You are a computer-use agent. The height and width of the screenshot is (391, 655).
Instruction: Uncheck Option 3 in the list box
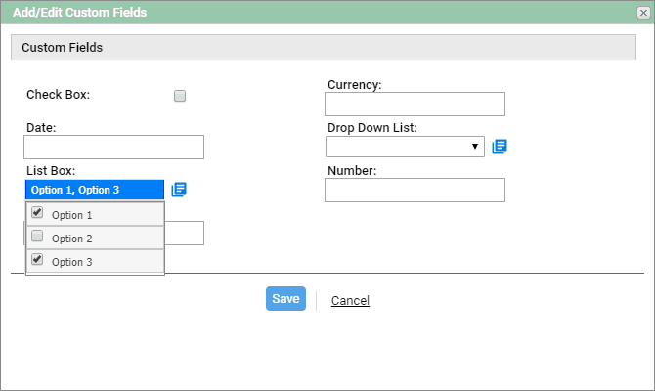coord(37,259)
